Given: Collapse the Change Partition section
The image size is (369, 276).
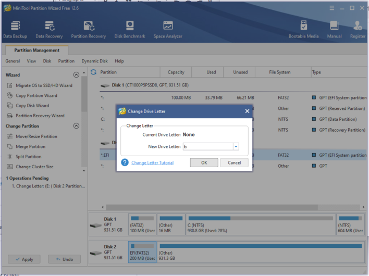Looking at the screenshot, I should tap(76, 126).
